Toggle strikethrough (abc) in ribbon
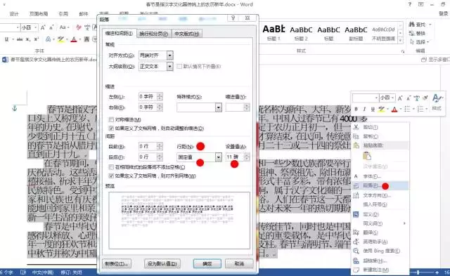Image resolution: width=450 pixels, height=276 pixels. coord(20,39)
